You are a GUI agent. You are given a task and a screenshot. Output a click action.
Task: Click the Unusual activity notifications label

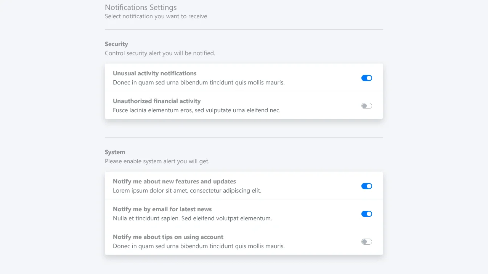point(154,73)
